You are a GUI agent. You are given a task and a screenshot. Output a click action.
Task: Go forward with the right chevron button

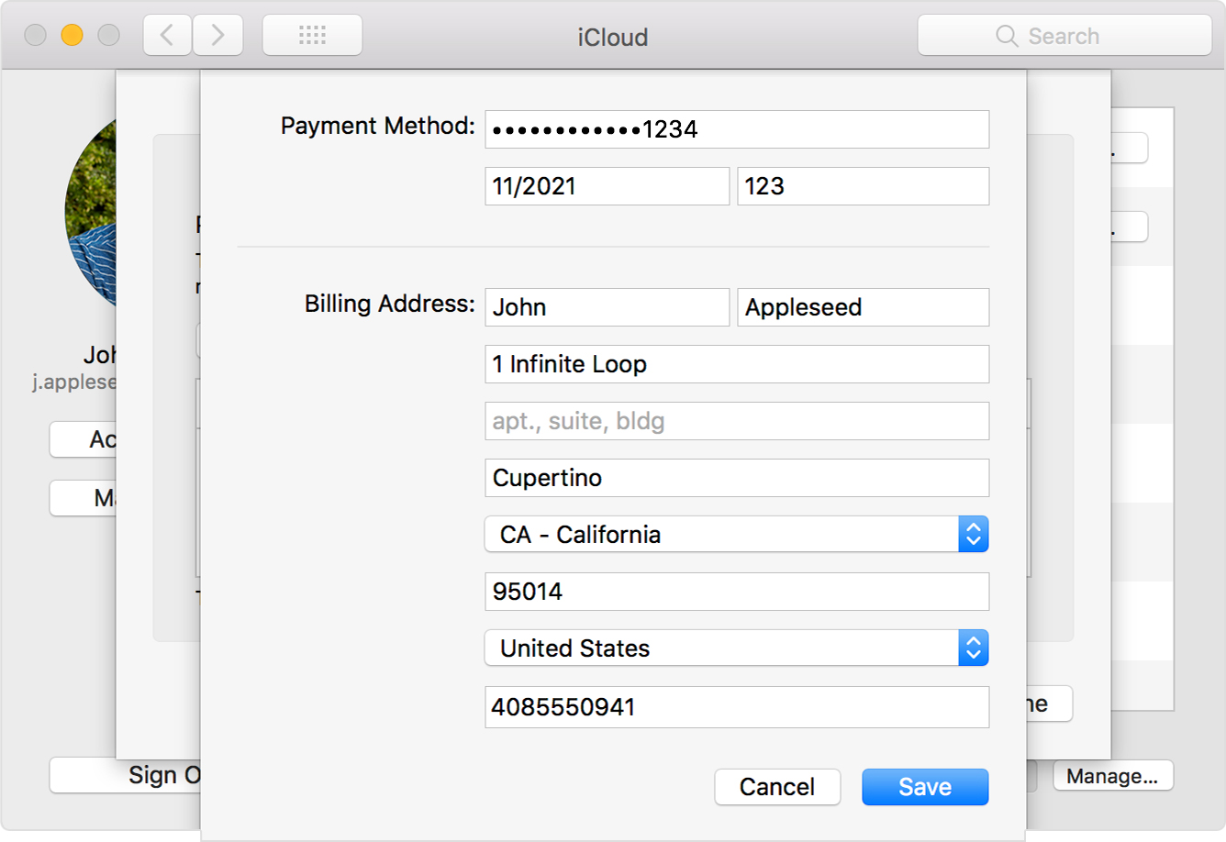(x=217, y=36)
